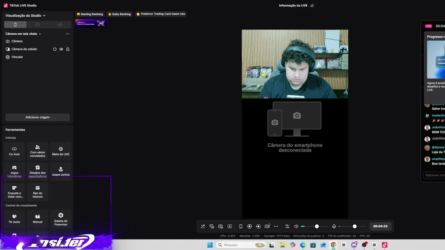The height and width of the screenshot is (250, 445).
Task: Click the video camera icon with red dot
Action: pyautogui.click(x=267, y=226)
